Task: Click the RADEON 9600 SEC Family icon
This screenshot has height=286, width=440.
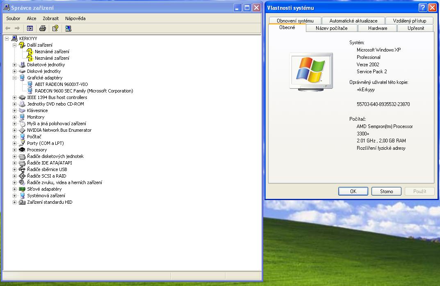Action: tap(30, 91)
